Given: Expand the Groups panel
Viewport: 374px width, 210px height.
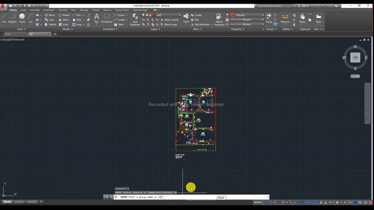Looking at the screenshot, I should [x=271, y=29].
